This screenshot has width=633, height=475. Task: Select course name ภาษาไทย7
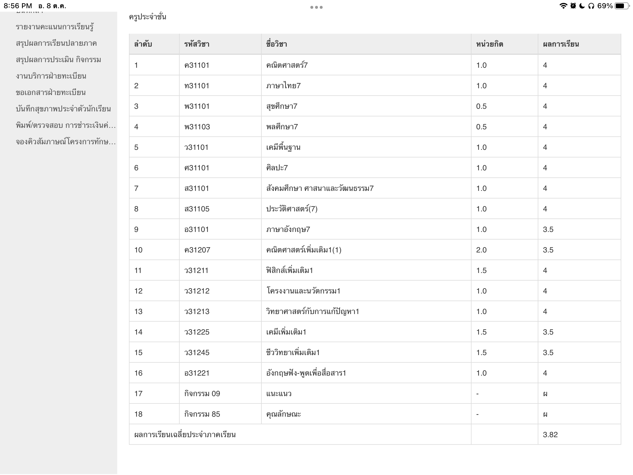(x=283, y=86)
